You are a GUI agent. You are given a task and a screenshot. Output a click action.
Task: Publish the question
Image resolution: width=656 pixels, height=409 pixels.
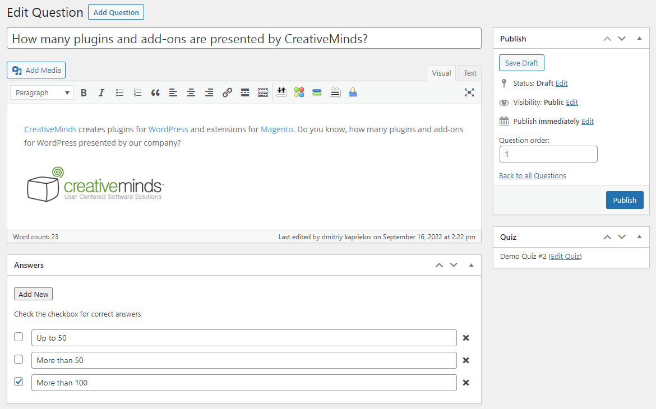[625, 201]
